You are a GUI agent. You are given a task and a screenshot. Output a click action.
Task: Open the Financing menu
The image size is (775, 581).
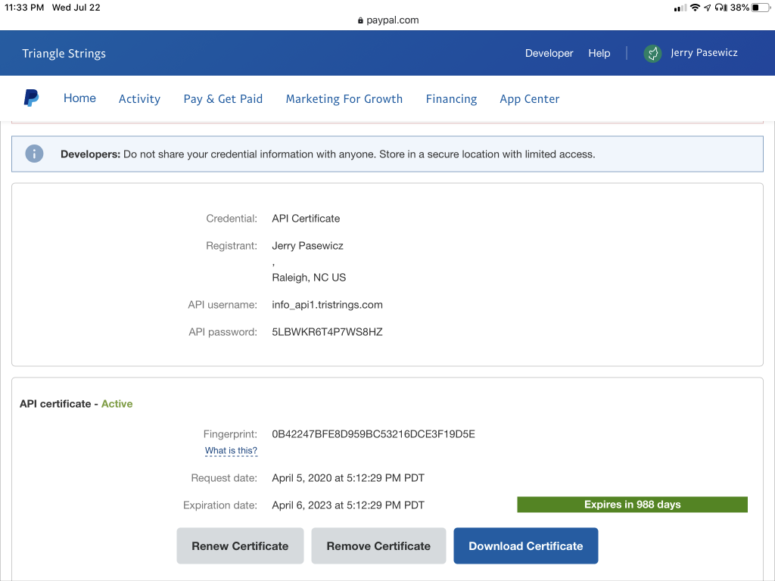pos(451,99)
